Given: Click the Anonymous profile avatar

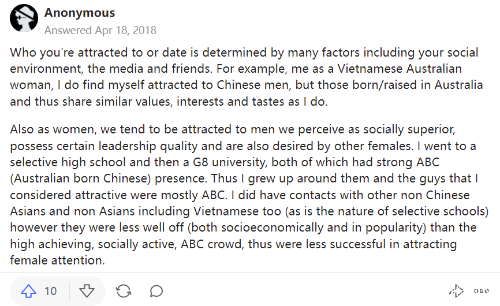Looking at the screenshot, I should [x=24, y=20].
